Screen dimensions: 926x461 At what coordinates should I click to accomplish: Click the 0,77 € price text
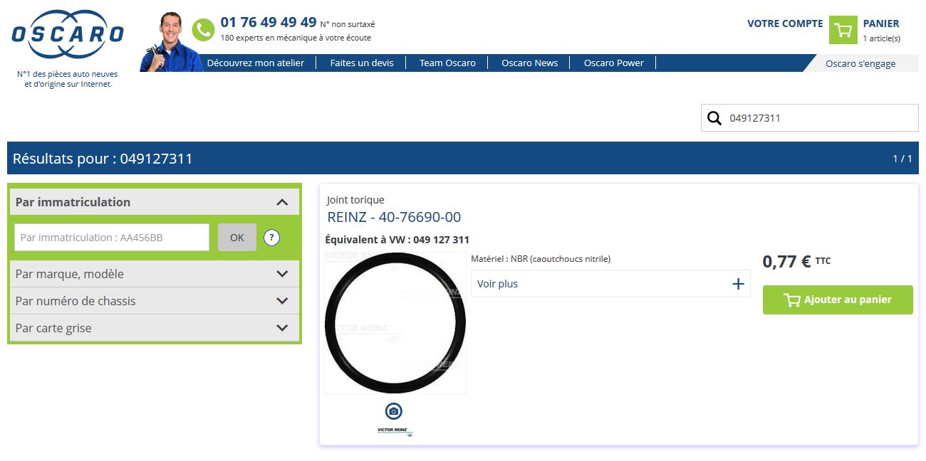[x=786, y=262]
